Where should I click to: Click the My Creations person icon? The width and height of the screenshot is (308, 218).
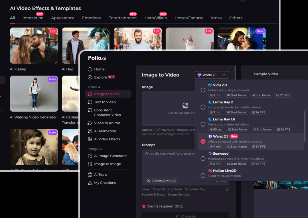pyautogui.click(x=90, y=183)
